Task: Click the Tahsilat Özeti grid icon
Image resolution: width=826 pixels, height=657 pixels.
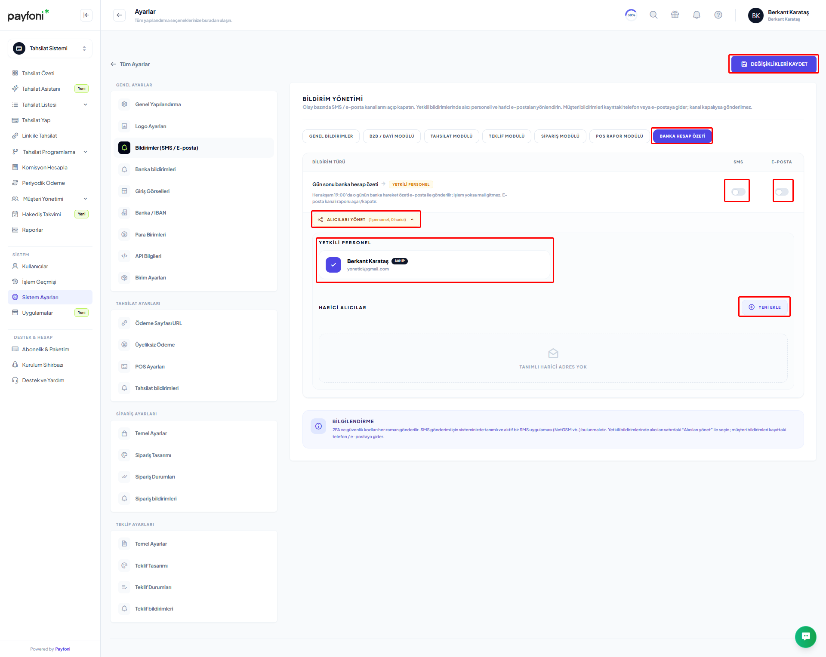Action: pos(15,73)
